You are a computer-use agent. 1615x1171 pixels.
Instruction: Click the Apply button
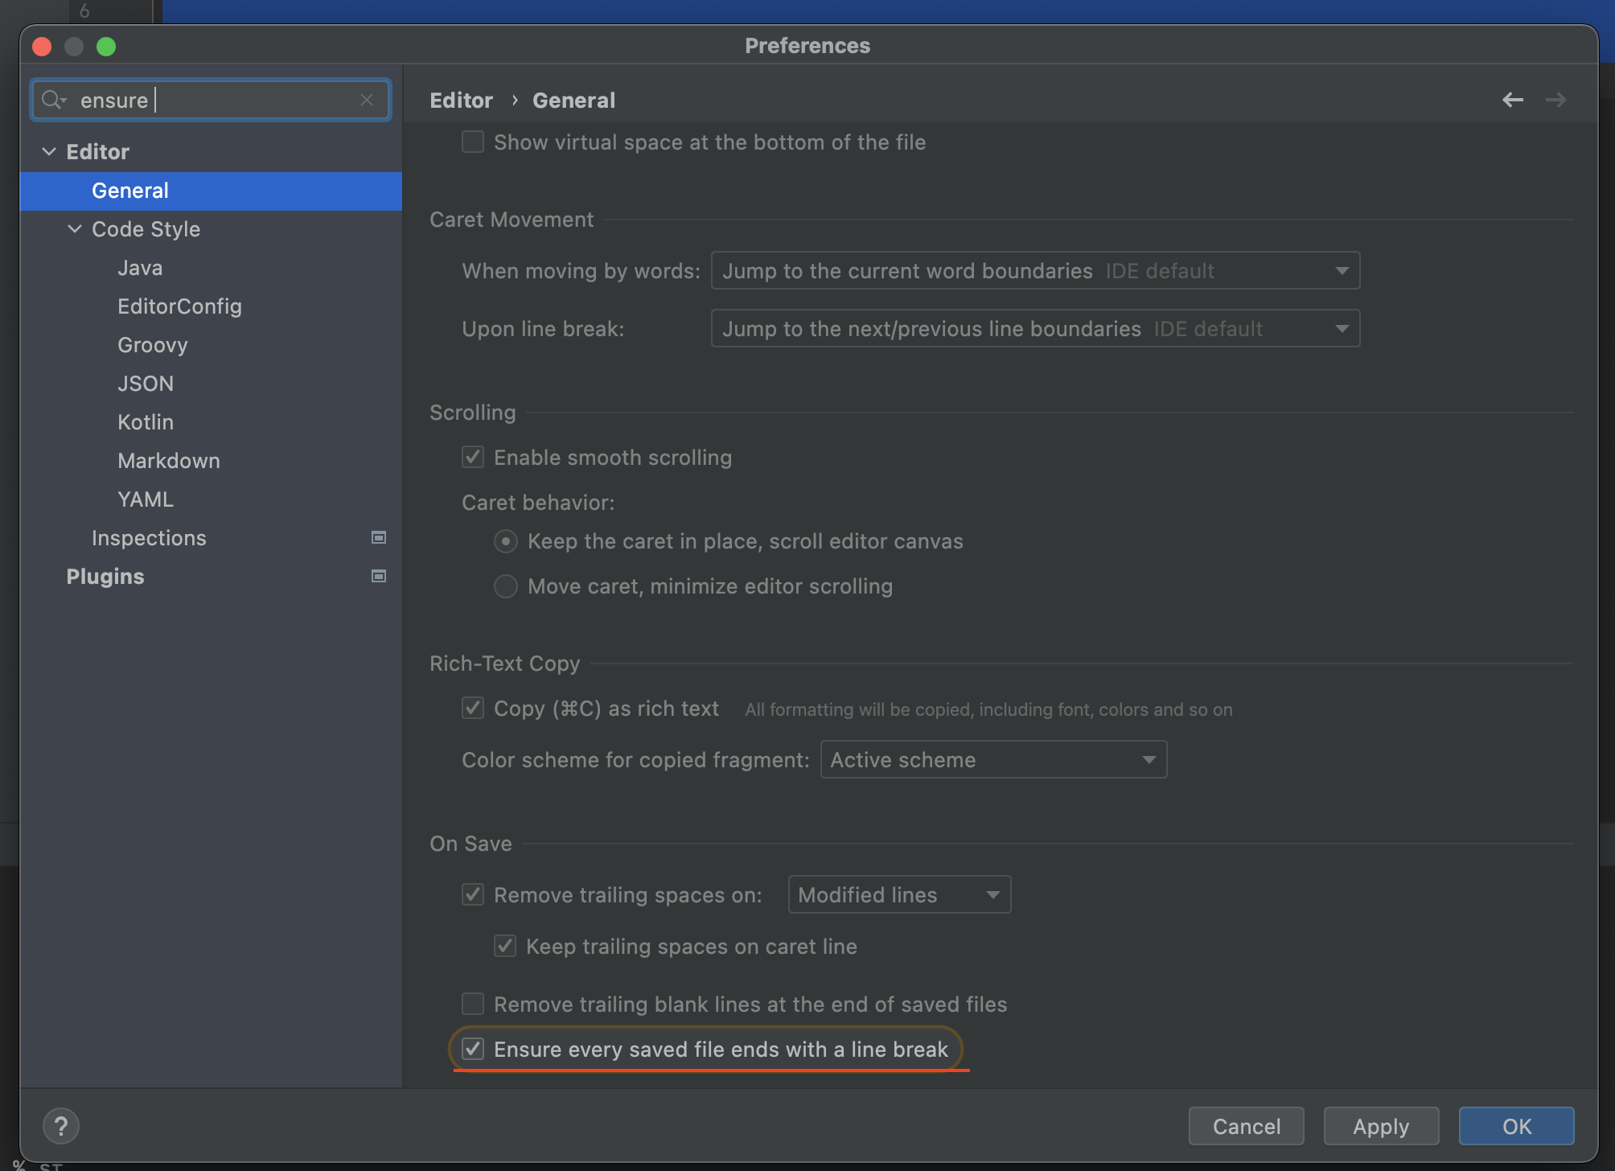[1380, 1126]
